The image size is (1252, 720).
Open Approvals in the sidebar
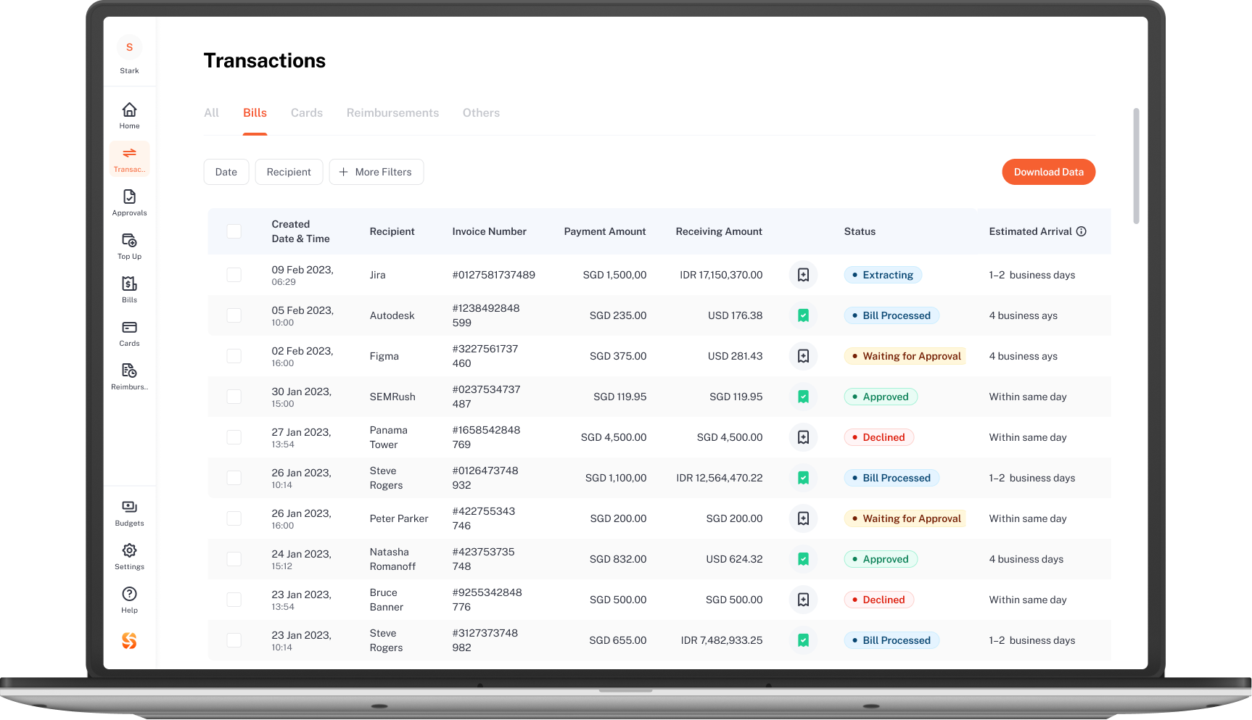pyautogui.click(x=129, y=202)
